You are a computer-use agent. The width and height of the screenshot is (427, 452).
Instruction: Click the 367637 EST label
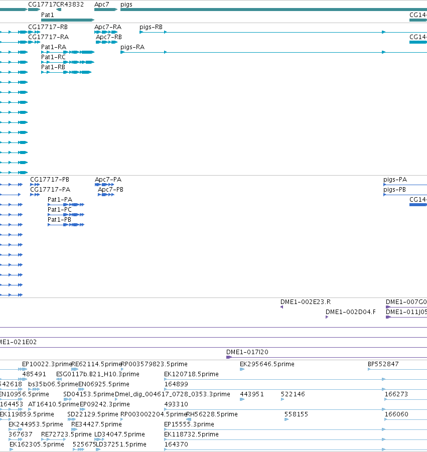pos(21,434)
